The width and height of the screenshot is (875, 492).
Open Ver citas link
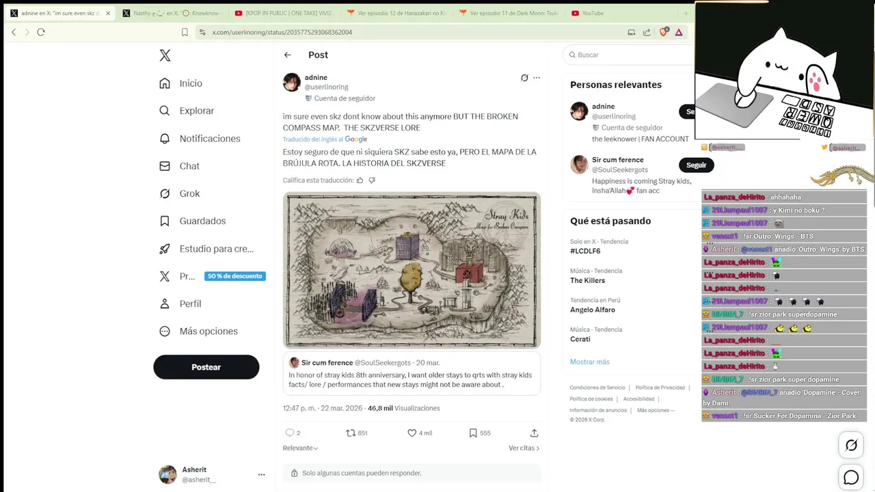tap(524, 448)
